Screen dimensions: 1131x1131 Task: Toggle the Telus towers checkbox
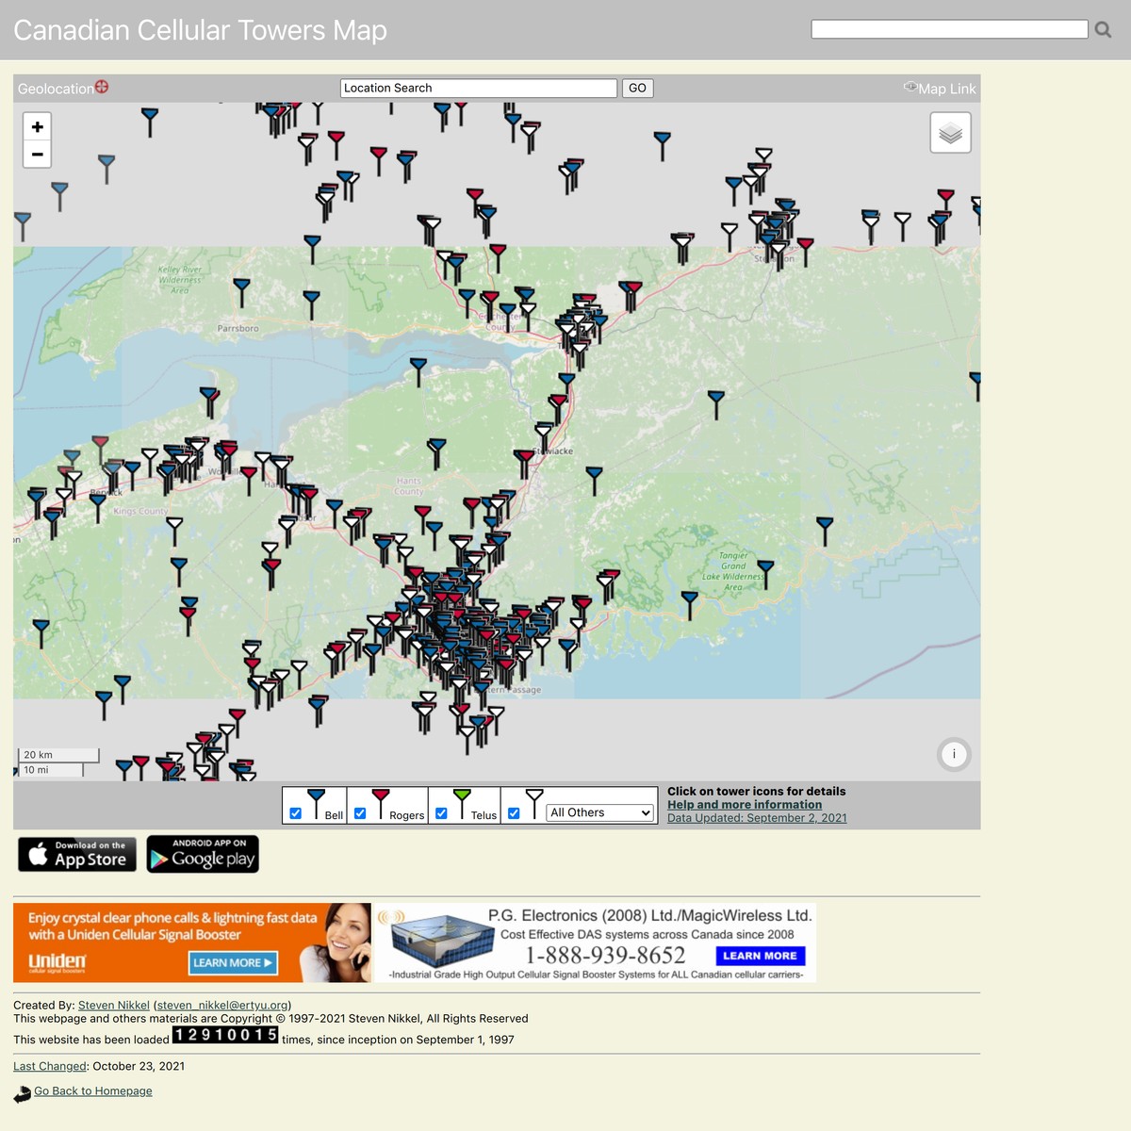[x=441, y=813]
